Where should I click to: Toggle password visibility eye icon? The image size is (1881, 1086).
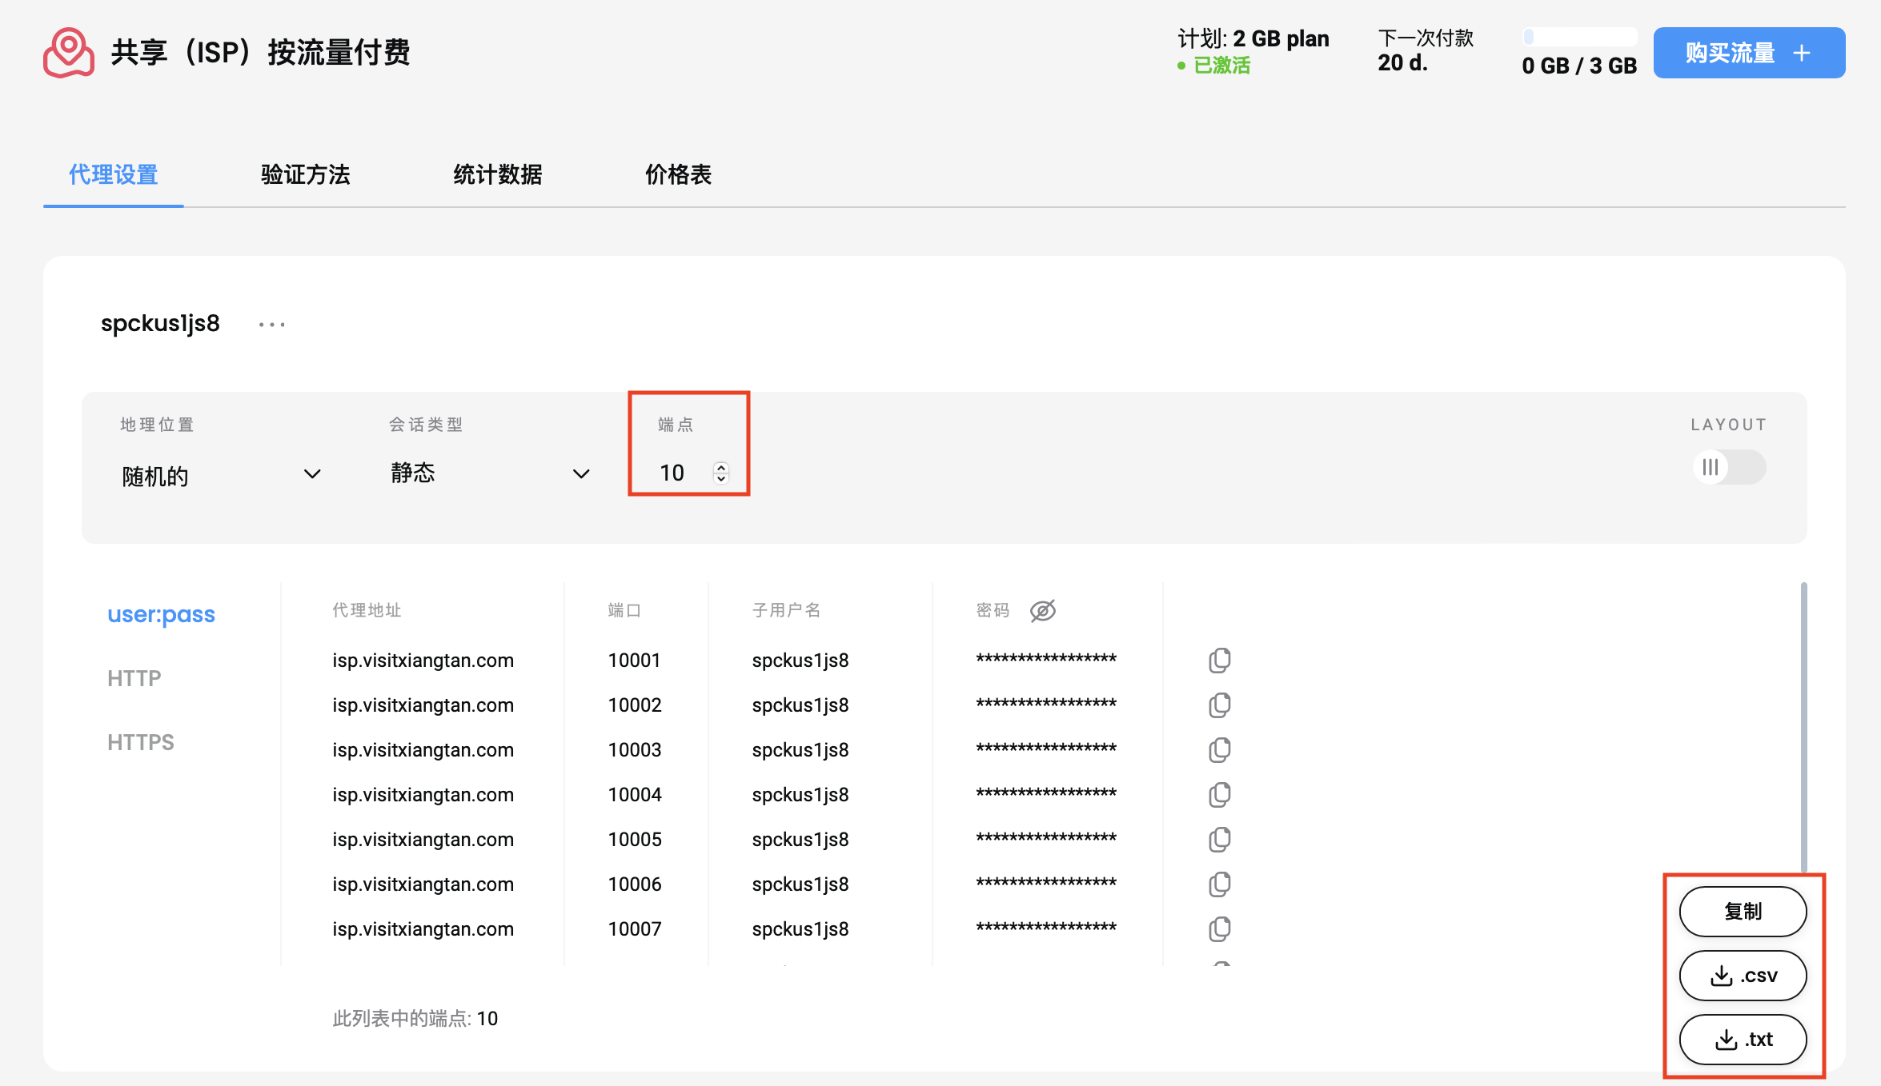[x=1043, y=611]
